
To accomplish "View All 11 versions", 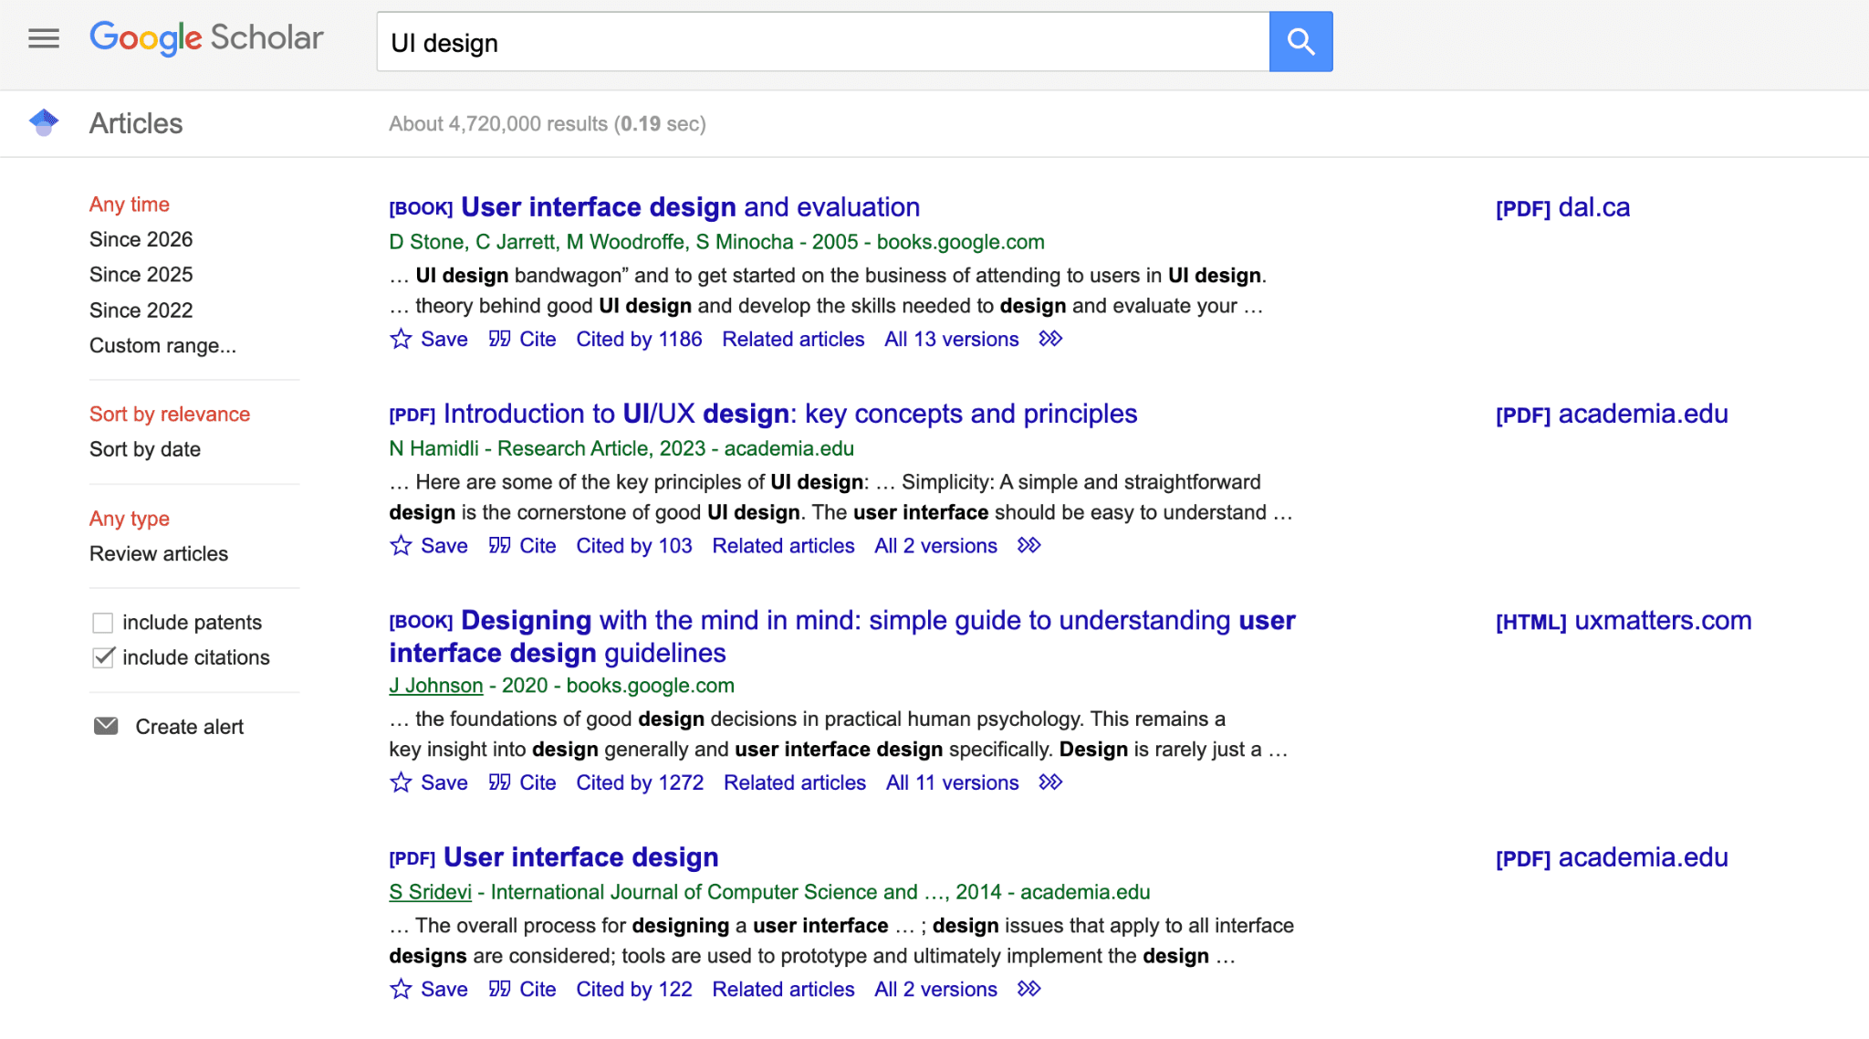I will (x=953, y=783).
